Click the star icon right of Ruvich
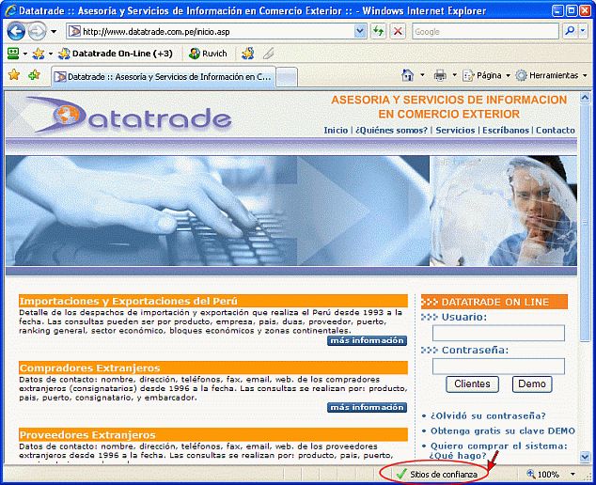This screenshot has height=485, width=596. pyautogui.click(x=248, y=54)
